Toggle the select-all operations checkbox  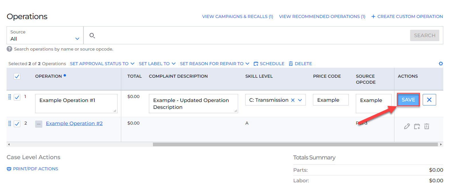point(17,76)
